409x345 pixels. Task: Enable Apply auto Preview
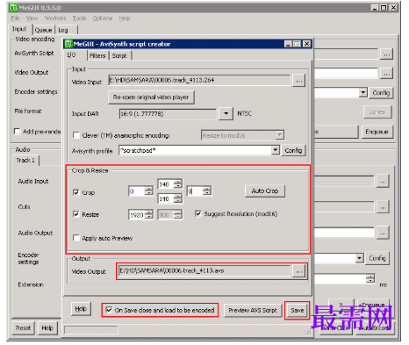76,238
